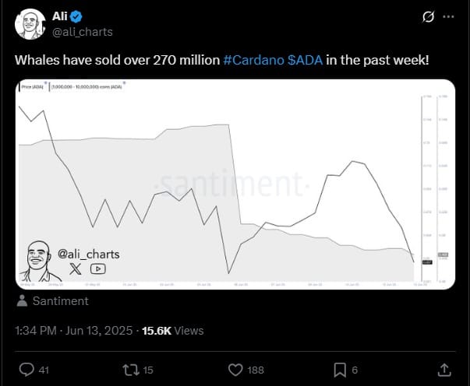Open the three-dot more options menu
This screenshot has width=470, height=386.
point(448,17)
